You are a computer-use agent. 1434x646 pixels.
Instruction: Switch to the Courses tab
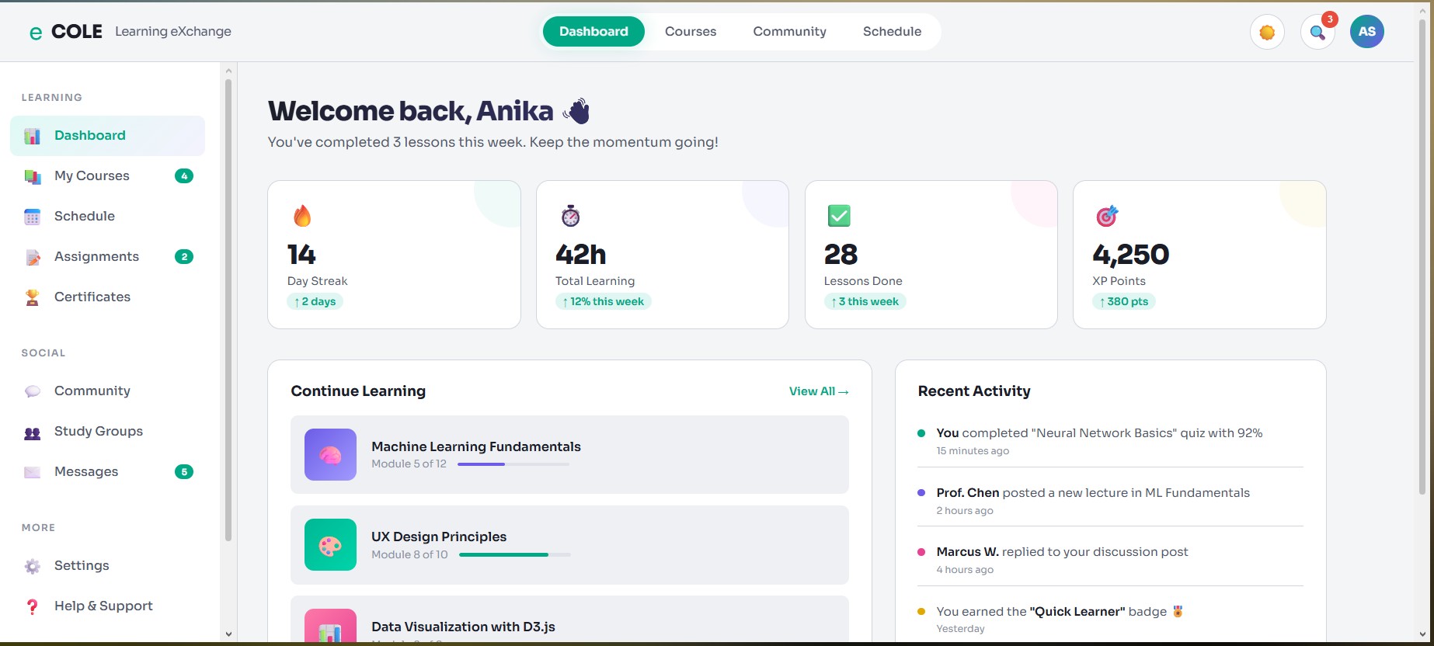click(691, 32)
